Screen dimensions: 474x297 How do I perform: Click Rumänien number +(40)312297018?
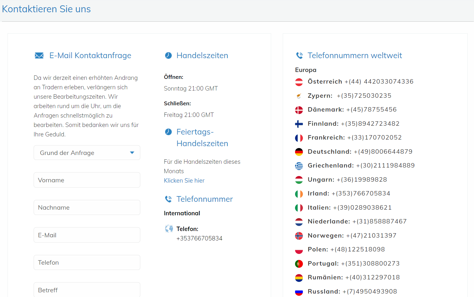pos(373,277)
